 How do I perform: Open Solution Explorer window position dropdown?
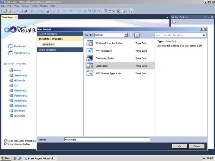[x=205, y=17]
